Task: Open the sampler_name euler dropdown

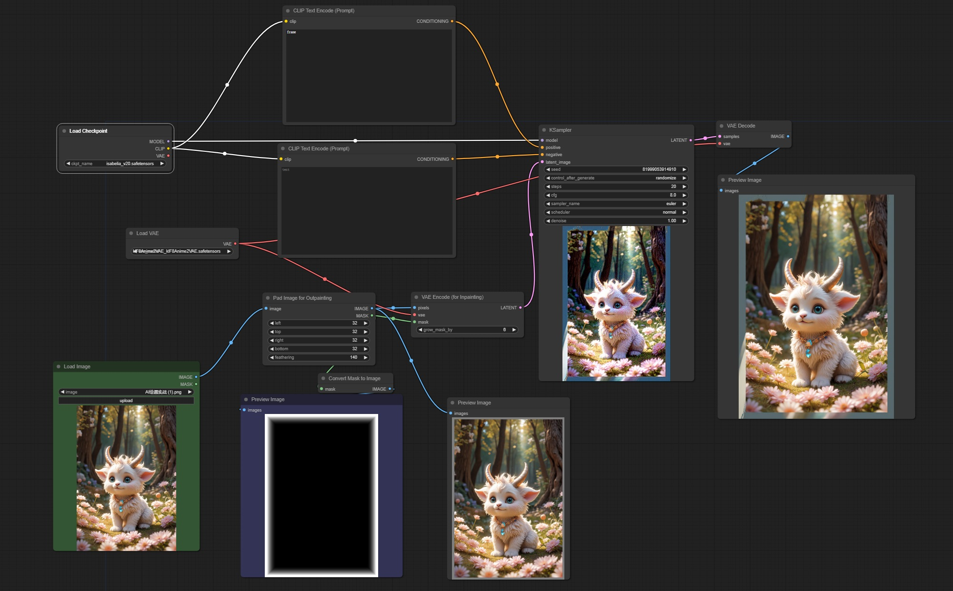Action: (615, 204)
